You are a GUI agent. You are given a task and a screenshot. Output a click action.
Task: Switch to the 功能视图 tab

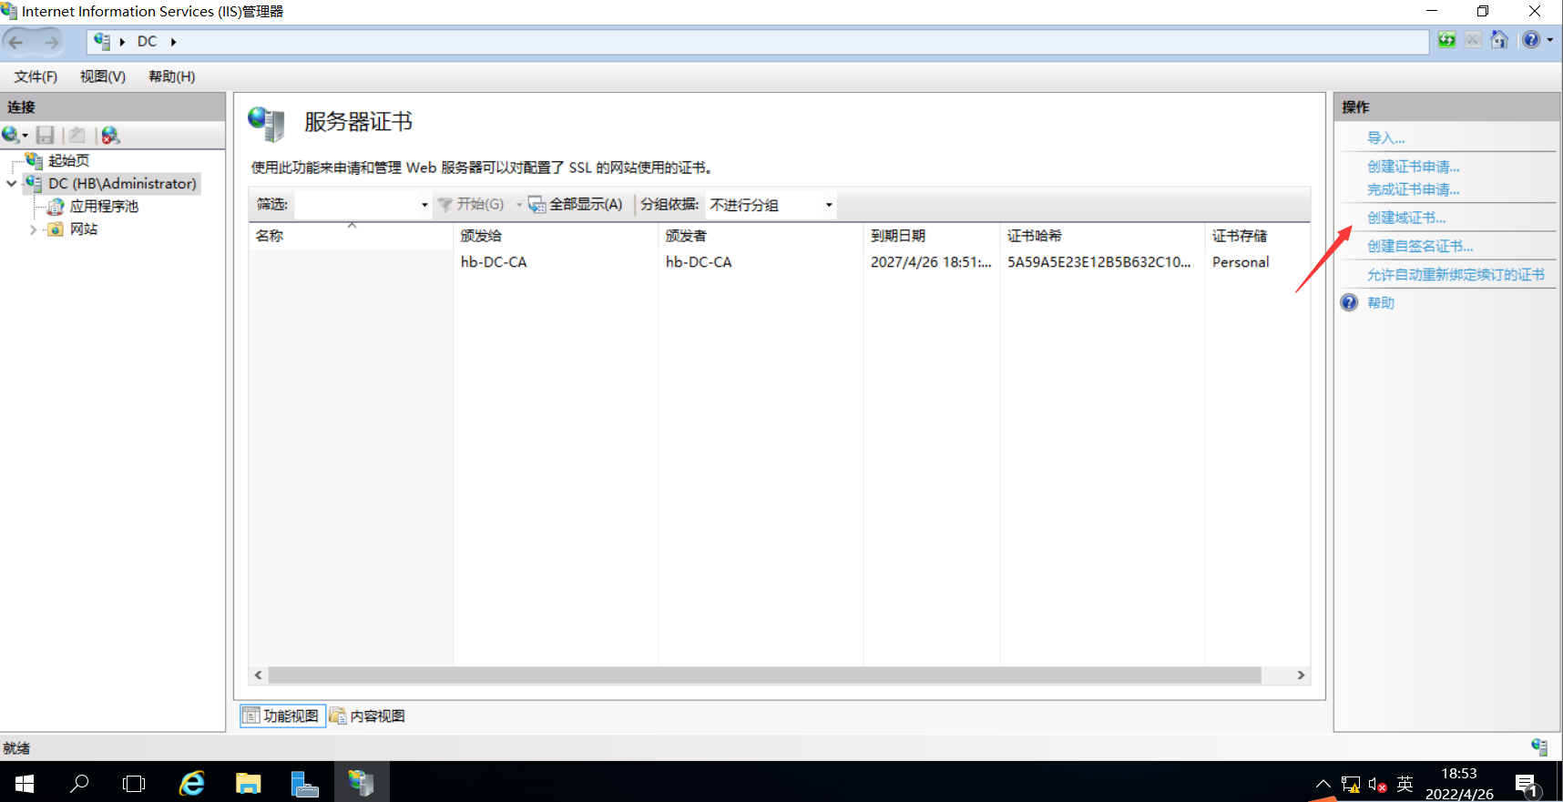click(x=282, y=716)
